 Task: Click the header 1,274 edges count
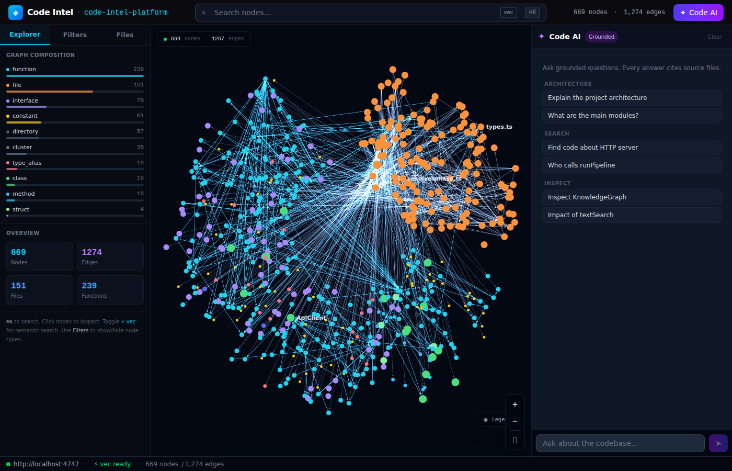pos(644,13)
